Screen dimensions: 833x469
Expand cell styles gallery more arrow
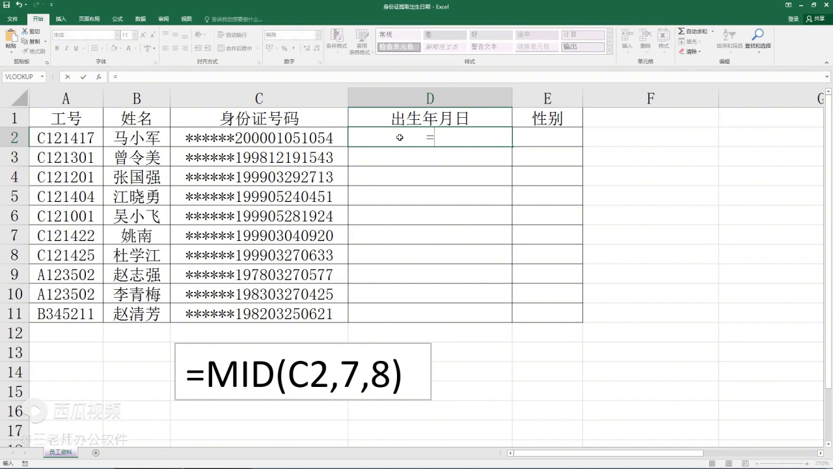pyautogui.click(x=609, y=50)
